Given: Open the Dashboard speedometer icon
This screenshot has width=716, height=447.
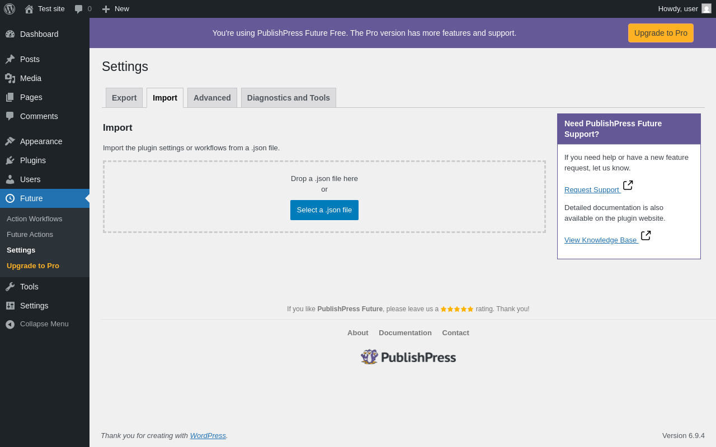Looking at the screenshot, I should pyautogui.click(x=10, y=34).
